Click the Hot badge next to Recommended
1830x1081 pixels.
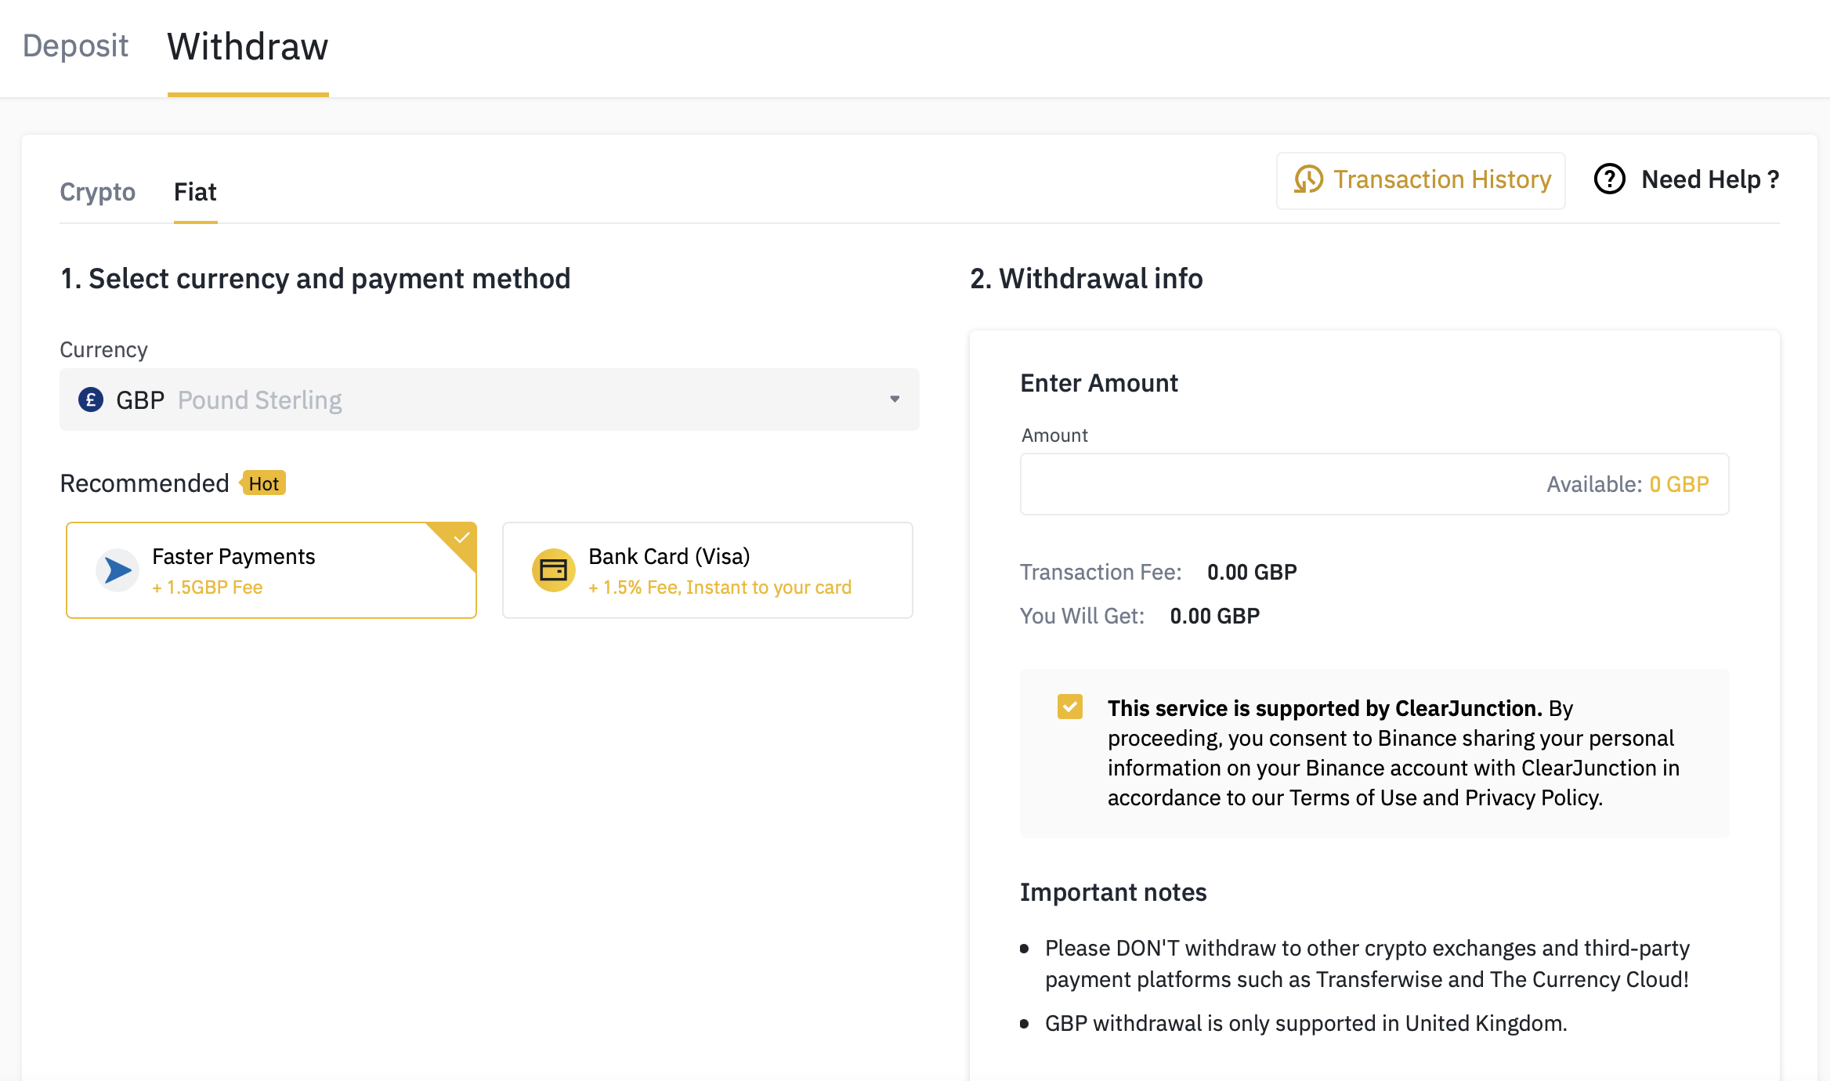click(263, 483)
